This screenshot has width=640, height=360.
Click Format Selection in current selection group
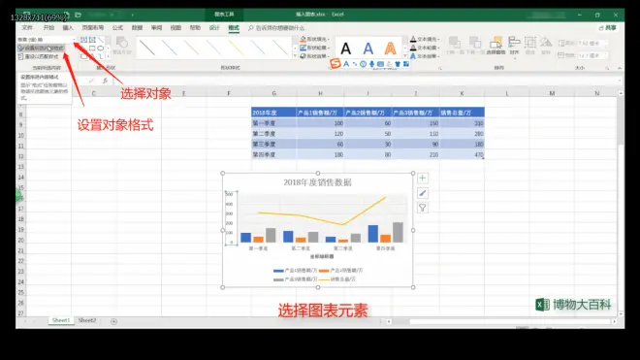click(x=41, y=49)
